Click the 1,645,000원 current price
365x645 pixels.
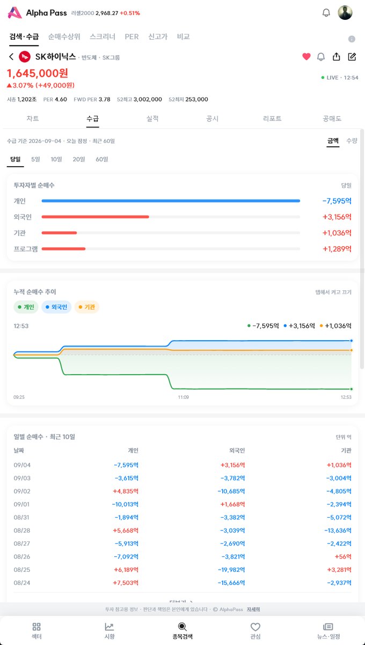tap(38, 73)
